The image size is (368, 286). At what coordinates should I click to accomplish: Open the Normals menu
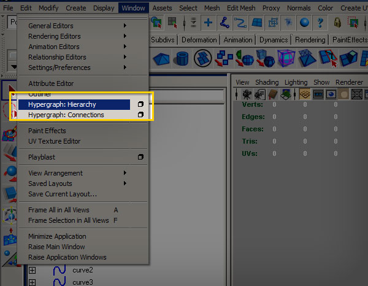[x=299, y=8]
